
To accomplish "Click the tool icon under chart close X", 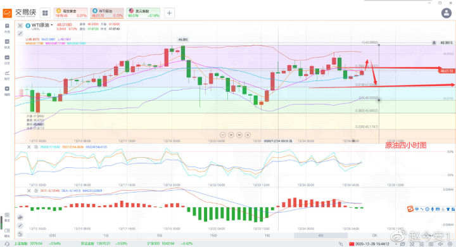I will click(20, 34).
